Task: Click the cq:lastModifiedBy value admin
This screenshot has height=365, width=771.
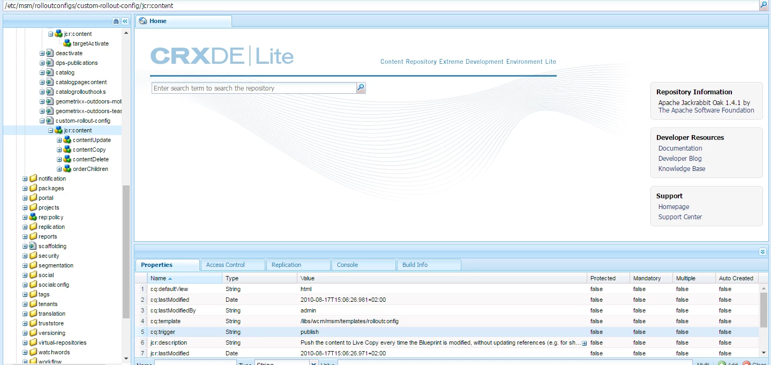Action: point(308,310)
